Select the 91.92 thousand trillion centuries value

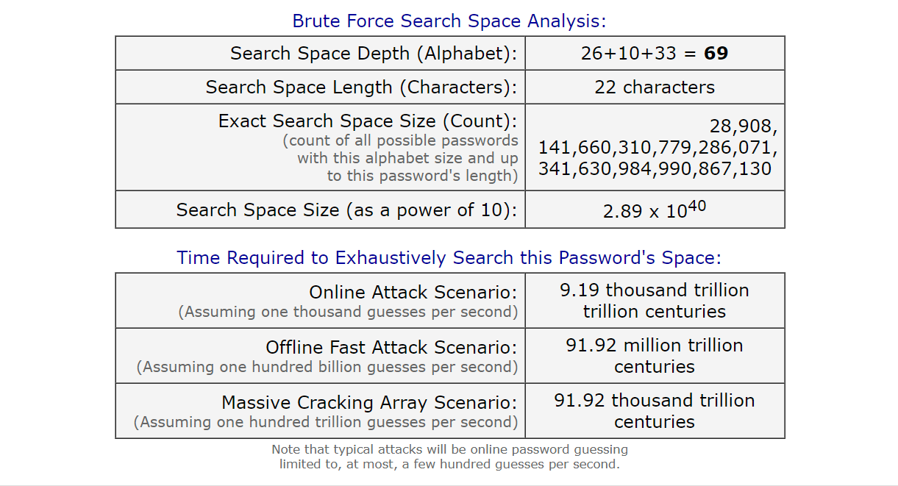pyautogui.click(x=655, y=410)
